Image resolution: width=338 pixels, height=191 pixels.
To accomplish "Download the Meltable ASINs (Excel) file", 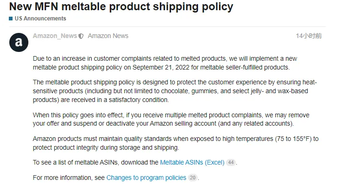I will point(192,162).
